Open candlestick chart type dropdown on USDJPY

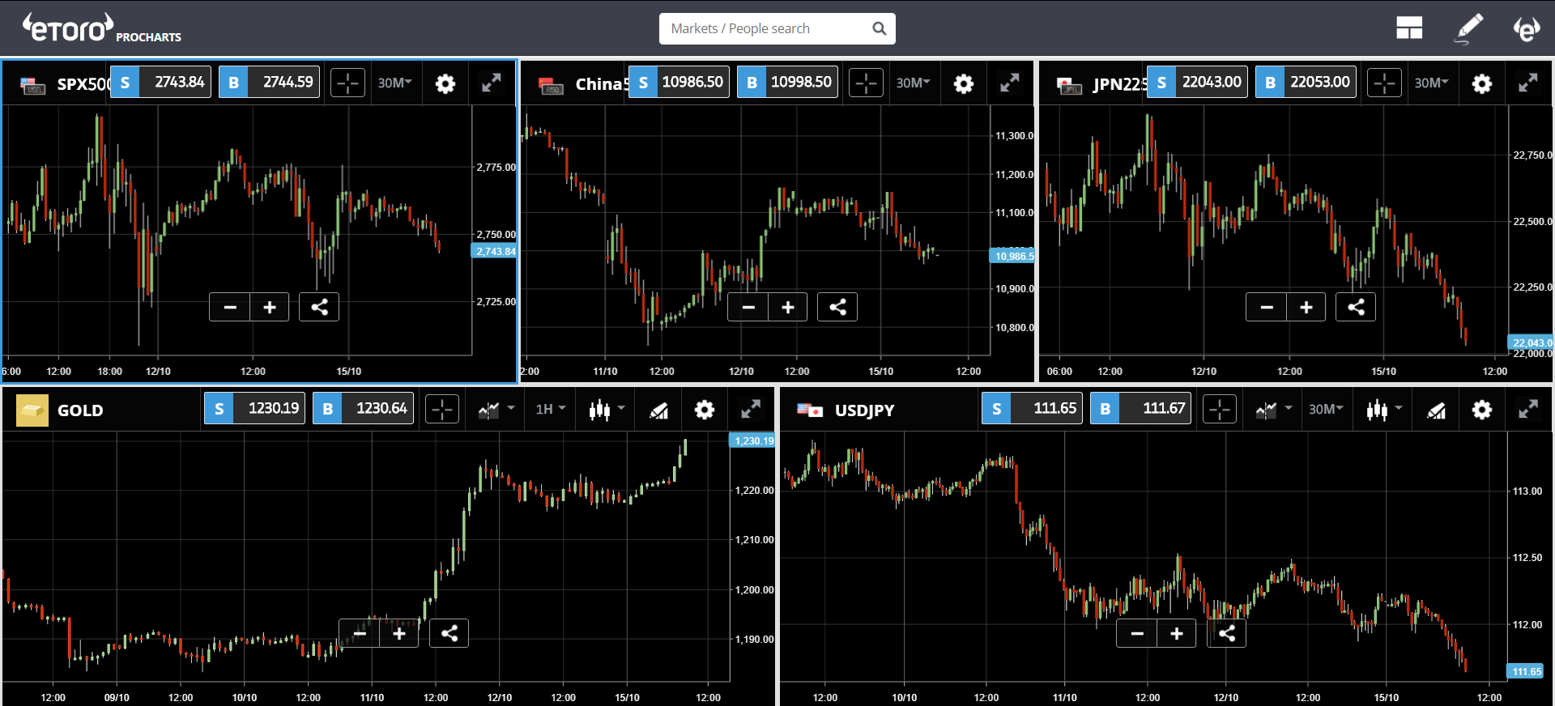tap(1385, 409)
